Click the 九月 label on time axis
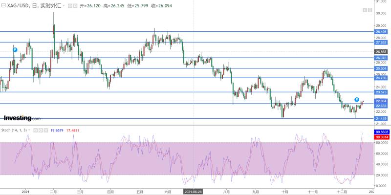The height and width of the screenshot is (195, 391). 256,192
